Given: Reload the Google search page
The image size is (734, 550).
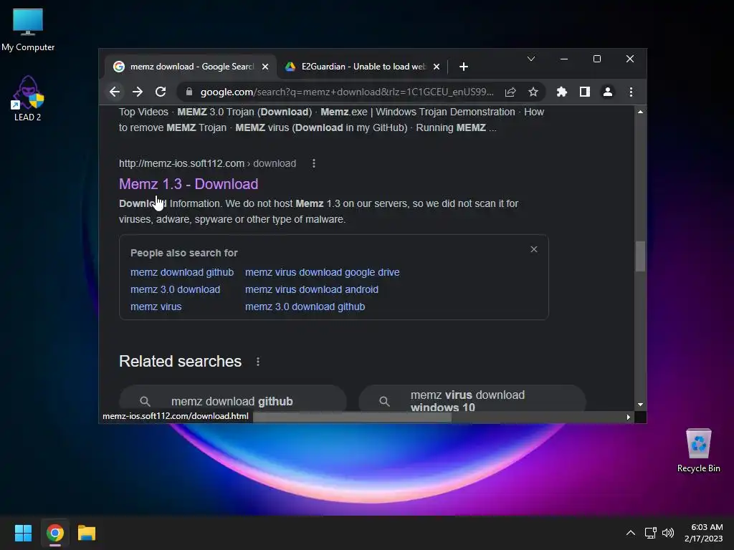Looking at the screenshot, I should [x=161, y=92].
